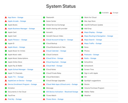The height and width of the screenshot is (103, 128).
Task: Open the Apple Arcade - Outage link
Action: 17,21
